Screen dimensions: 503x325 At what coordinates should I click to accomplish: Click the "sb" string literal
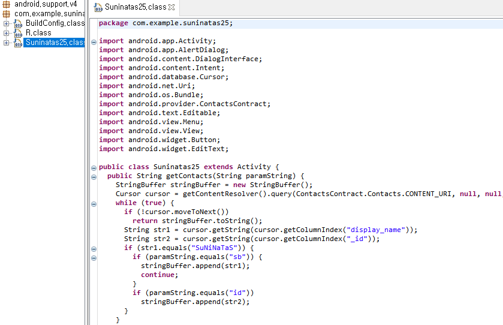coord(237,257)
